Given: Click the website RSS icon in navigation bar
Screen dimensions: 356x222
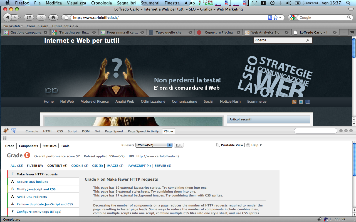Looking at the screenshot, I should coord(294,102).
